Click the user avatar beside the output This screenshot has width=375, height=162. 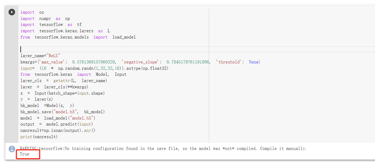click(12, 149)
